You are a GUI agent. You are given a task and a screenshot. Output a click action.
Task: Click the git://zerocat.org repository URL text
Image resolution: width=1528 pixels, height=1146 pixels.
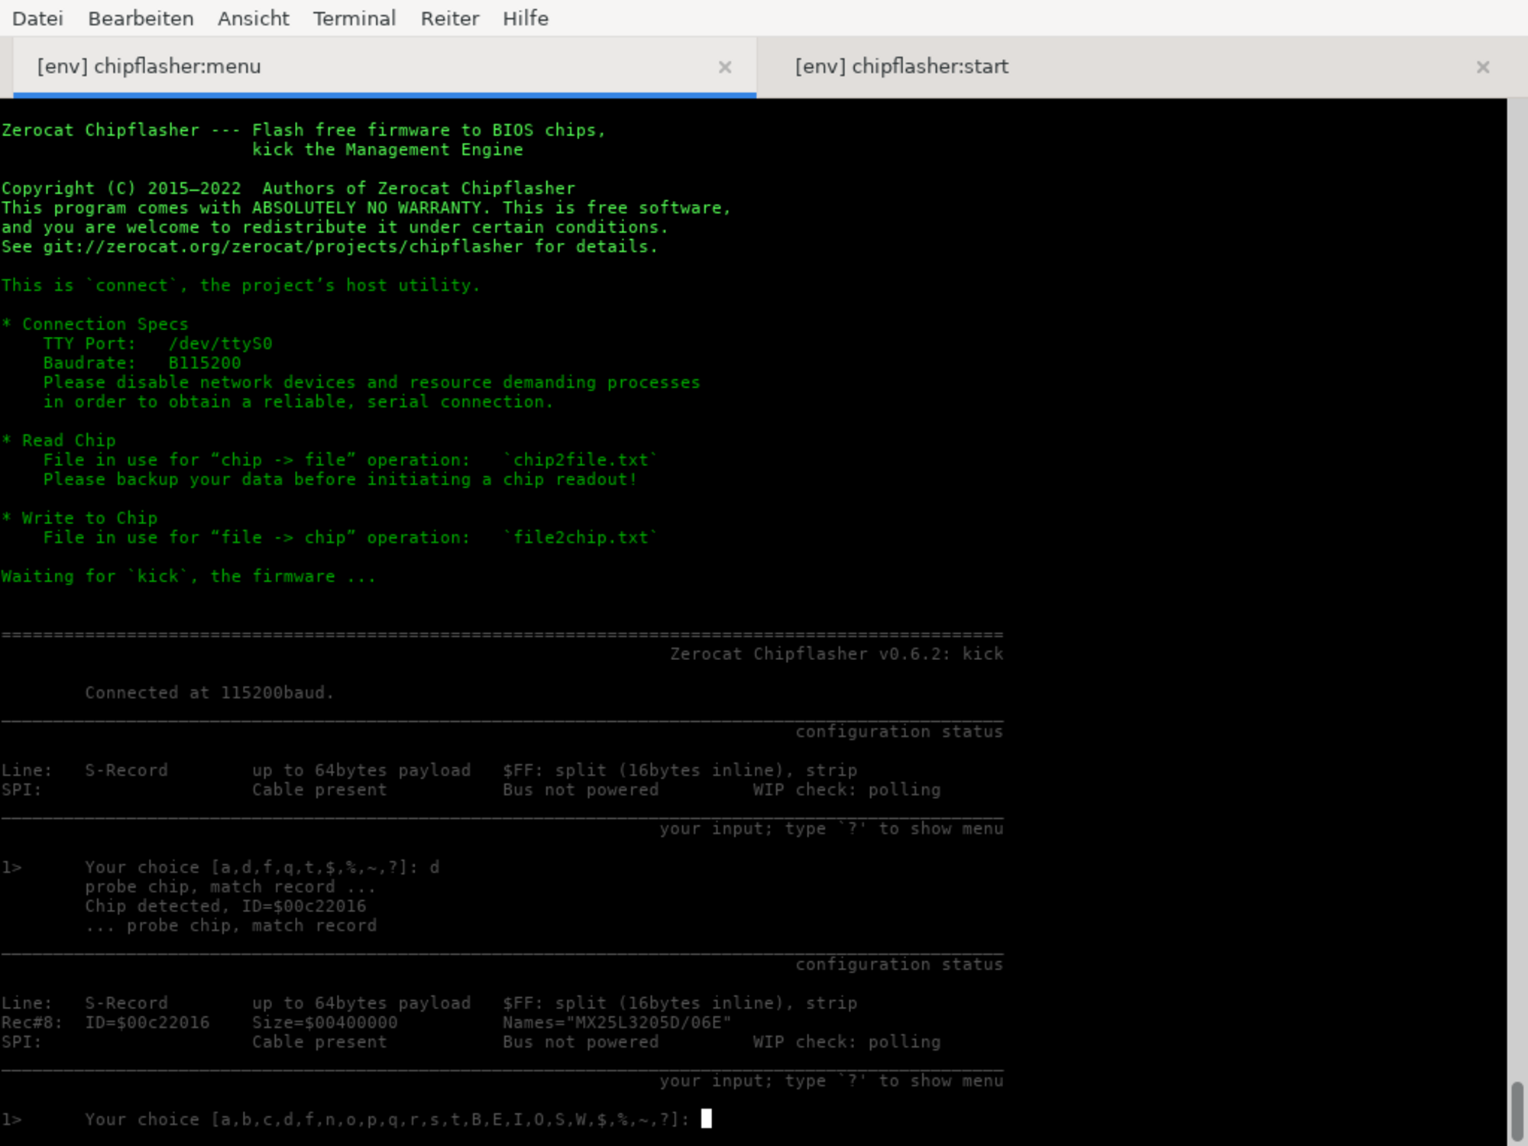tap(283, 247)
